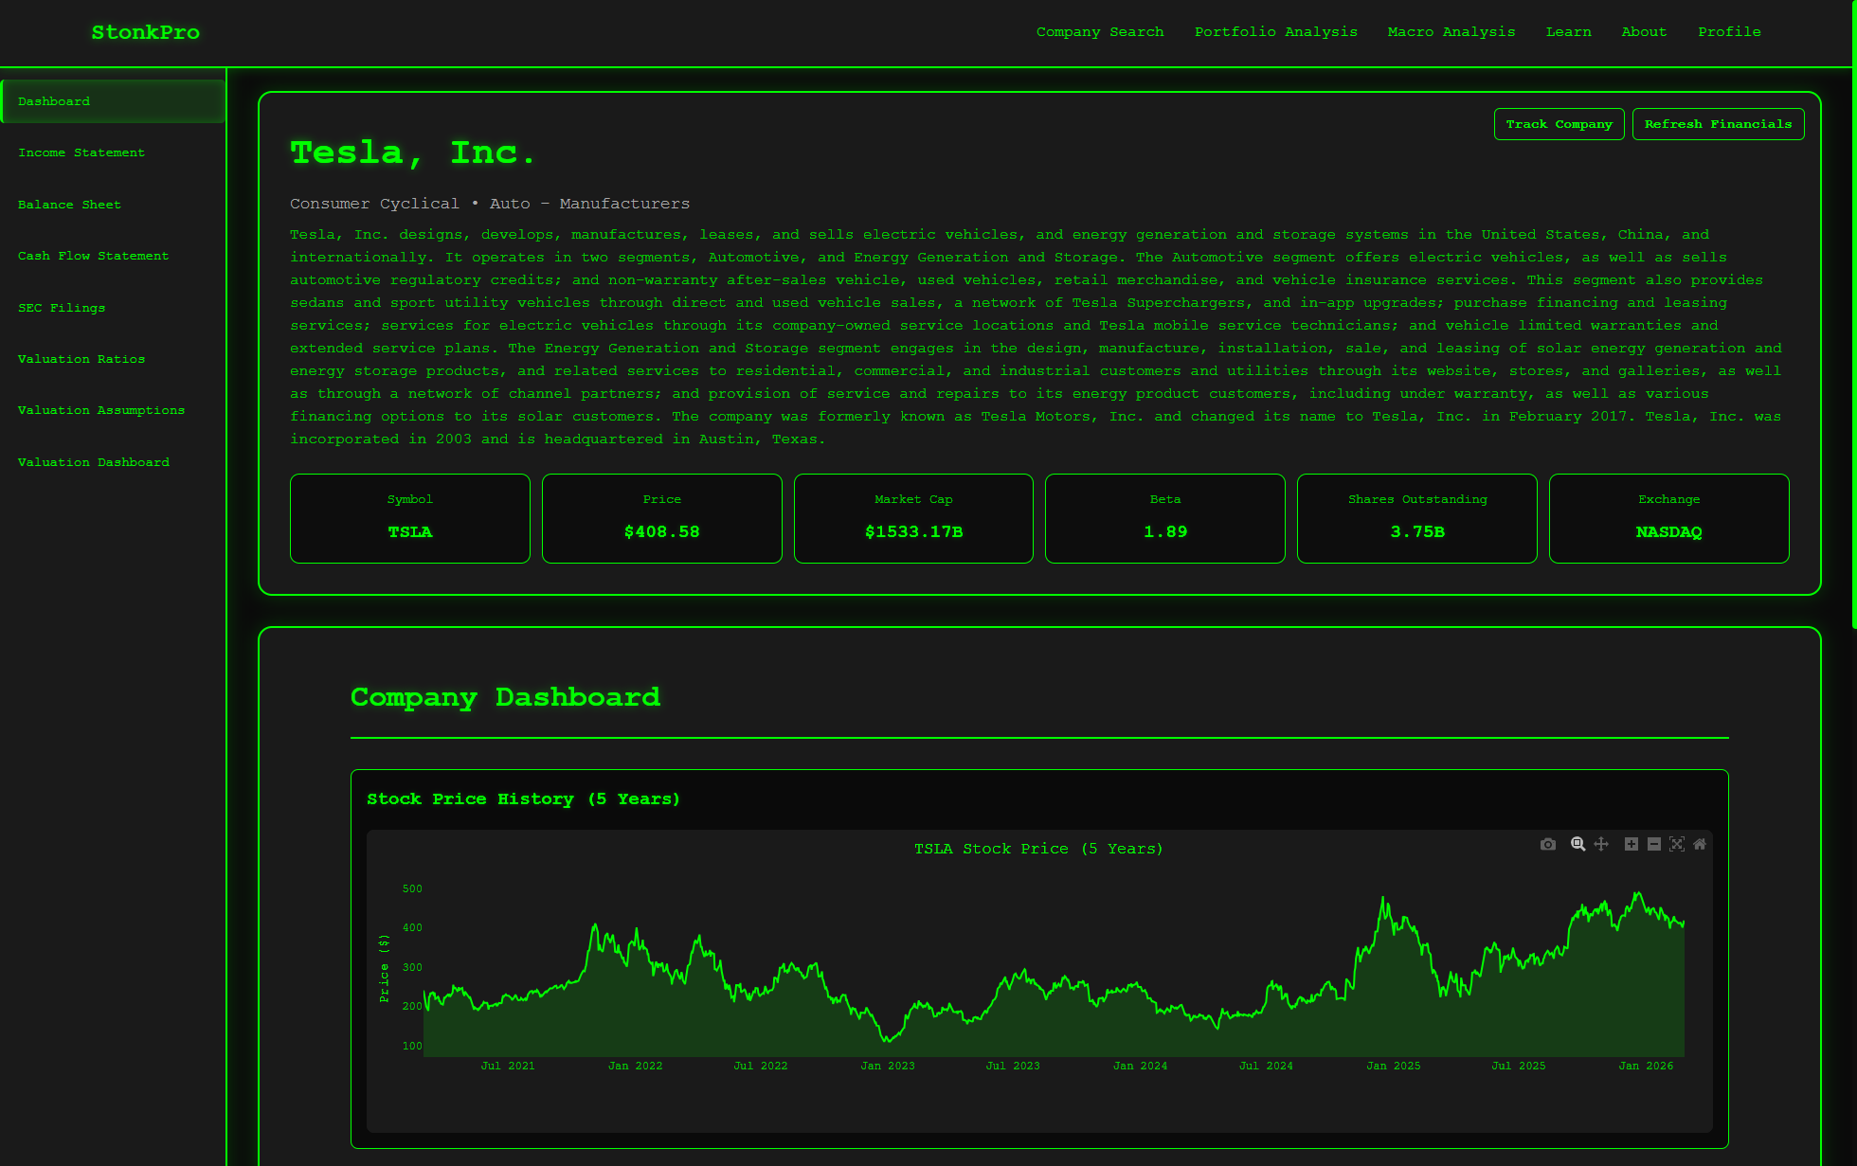
Task: Select Balance Sheet in the sidebar
Action: [69, 204]
